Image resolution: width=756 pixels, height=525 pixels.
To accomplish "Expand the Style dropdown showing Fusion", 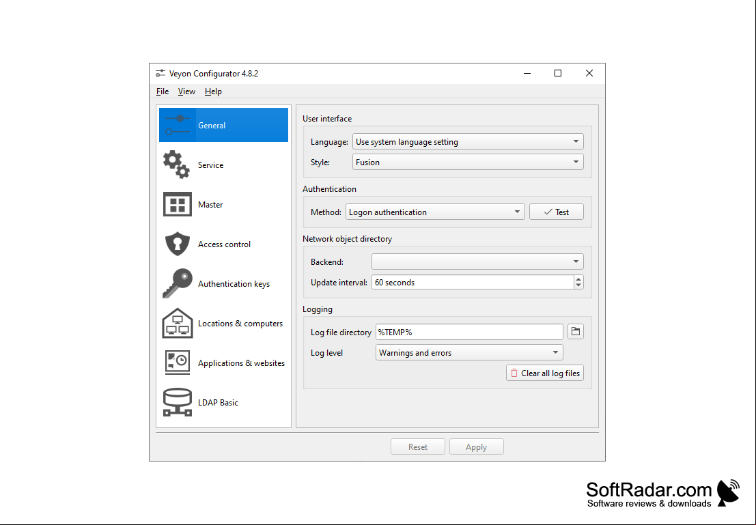I will [468, 162].
